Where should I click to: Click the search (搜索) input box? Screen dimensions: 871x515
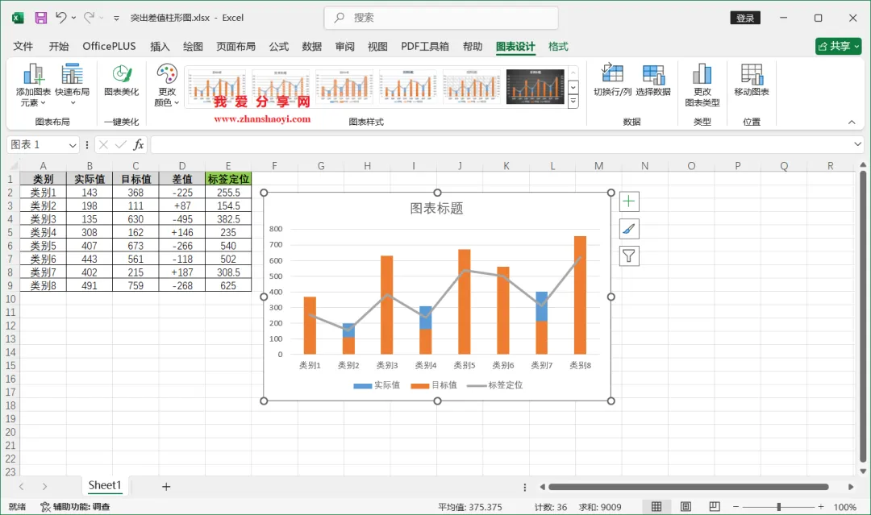(x=441, y=18)
